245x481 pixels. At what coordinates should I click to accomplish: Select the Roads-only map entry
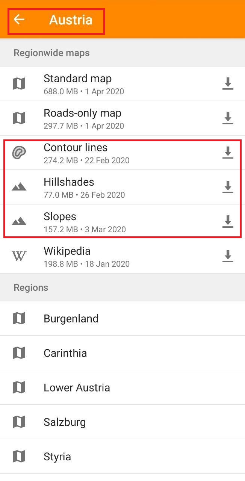(122, 118)
